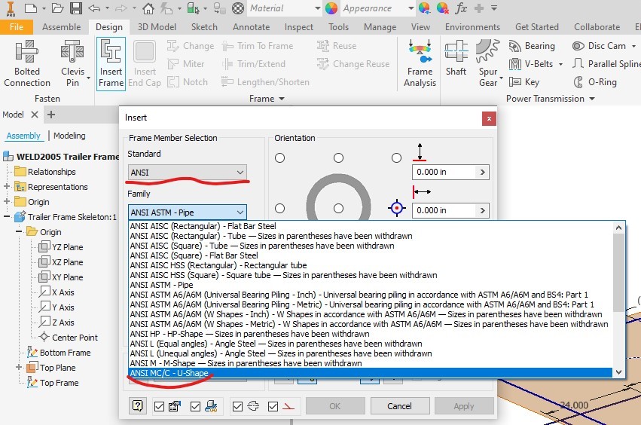Select the Spur Gear generator

(x=487, y=63)
